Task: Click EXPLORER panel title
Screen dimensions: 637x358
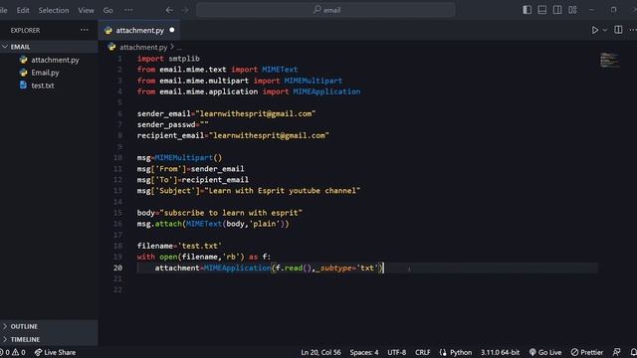Action: coord(25,31)
